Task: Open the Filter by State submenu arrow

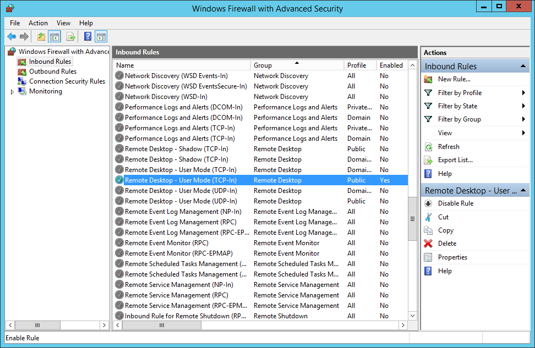Action: (x=523, y=106)
